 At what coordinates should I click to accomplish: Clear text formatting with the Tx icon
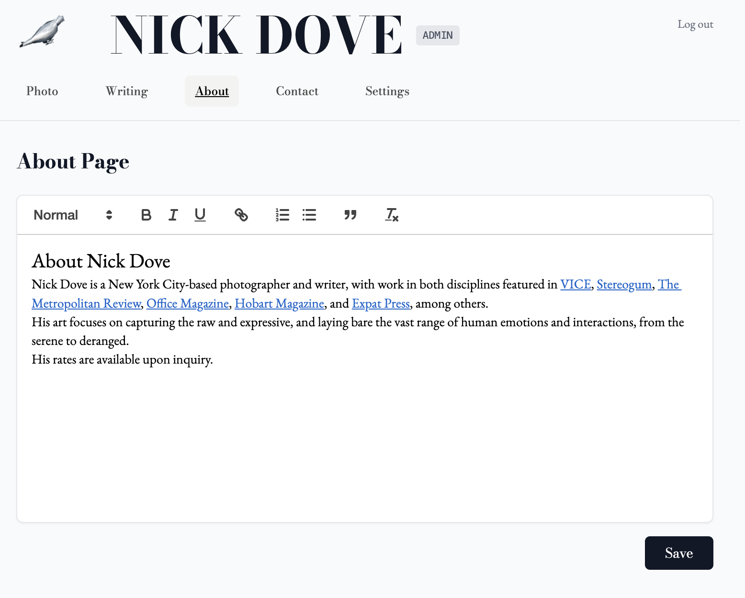point(392,215)
